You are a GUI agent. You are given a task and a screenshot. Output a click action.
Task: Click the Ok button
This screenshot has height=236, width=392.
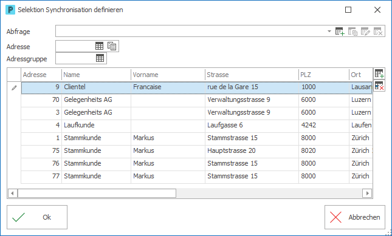(x=37, y=217)
